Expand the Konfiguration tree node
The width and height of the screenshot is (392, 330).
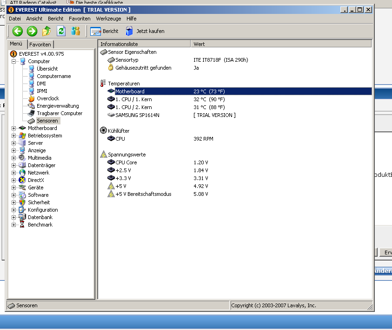[x=14, y=210]
